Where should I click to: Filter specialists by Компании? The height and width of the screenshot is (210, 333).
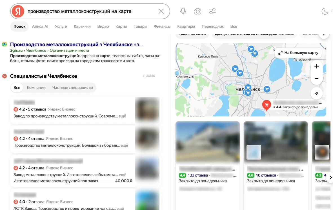pos(36,88)
